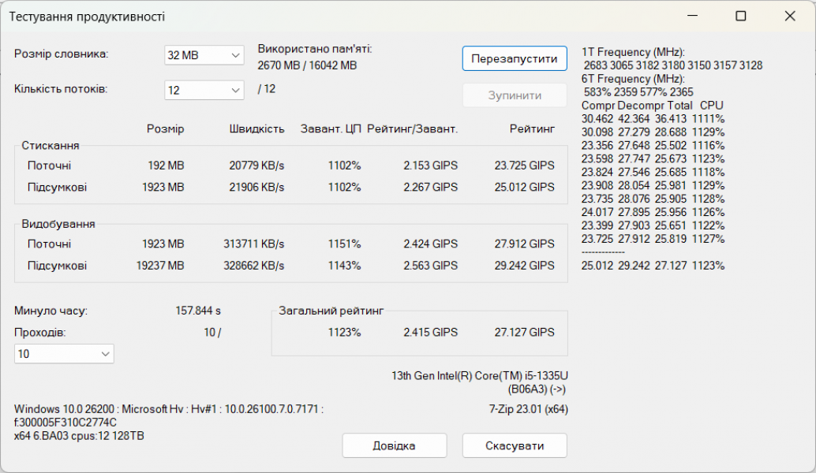Click the total rating 27.127 GIPS value
Screen dimensions: 816x473
(525, 332)
